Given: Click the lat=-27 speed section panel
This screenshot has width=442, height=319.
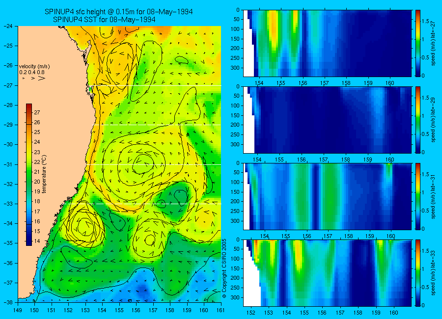Looking at the screenshot, I should click(327, 43).
